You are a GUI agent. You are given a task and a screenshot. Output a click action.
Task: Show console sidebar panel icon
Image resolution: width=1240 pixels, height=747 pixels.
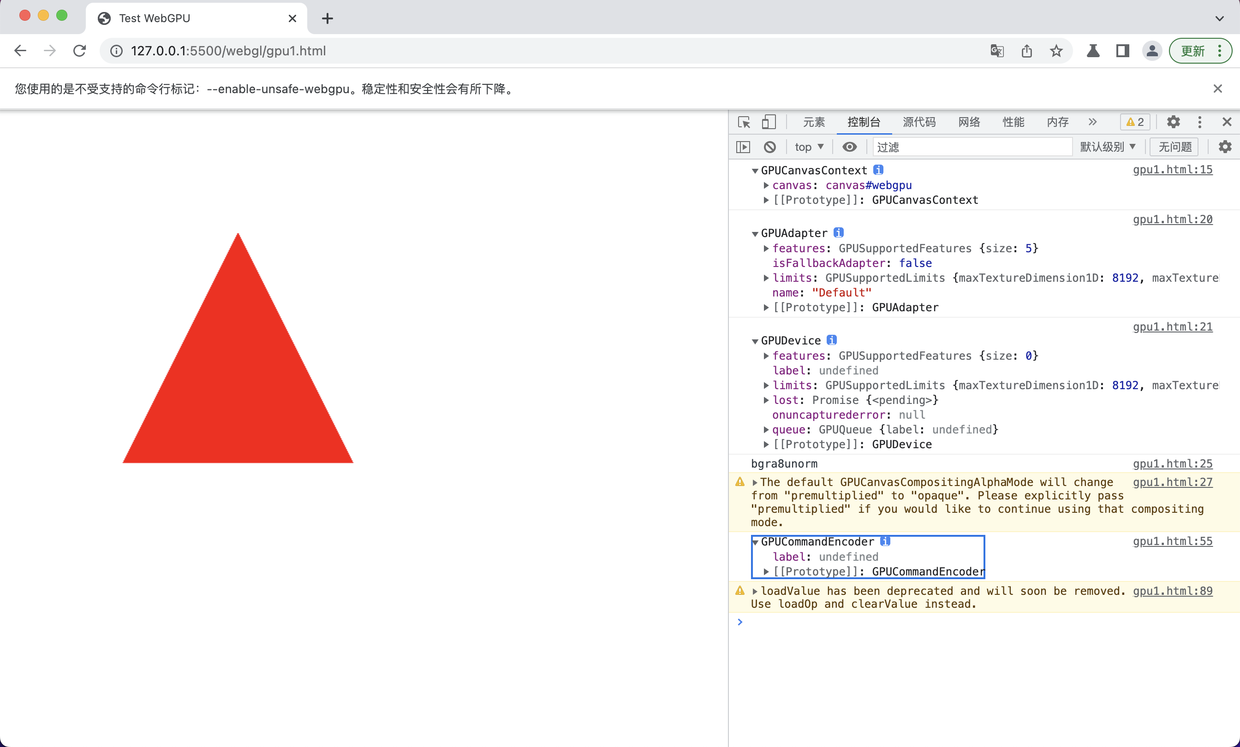click(743, 147)
